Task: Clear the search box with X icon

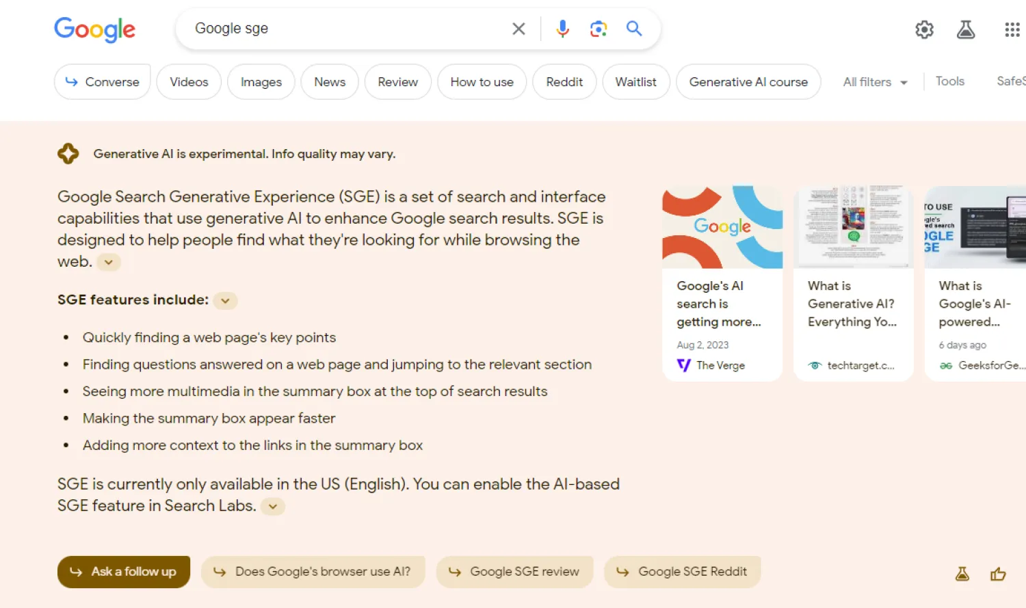Action: pyautogui.click(x=518, y=29)
